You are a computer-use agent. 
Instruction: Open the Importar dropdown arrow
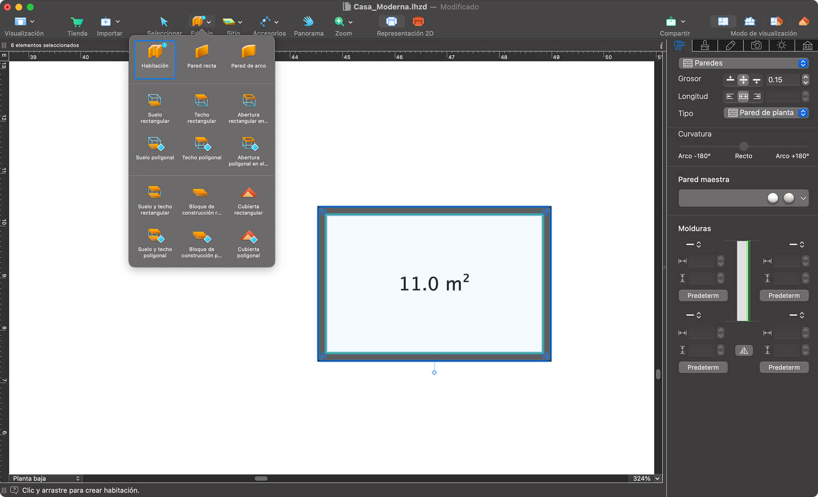(118, 22)
